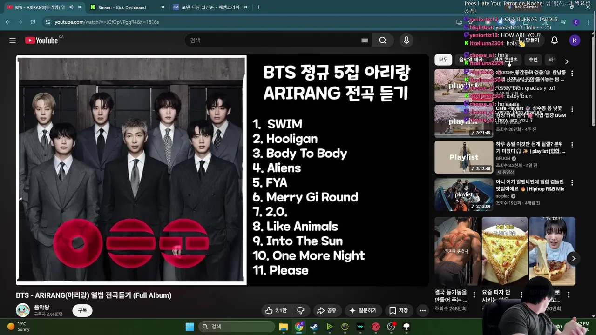Go to the YouTube home logo
Viewport: 596px width, 335px height.
tap(42, 40)
